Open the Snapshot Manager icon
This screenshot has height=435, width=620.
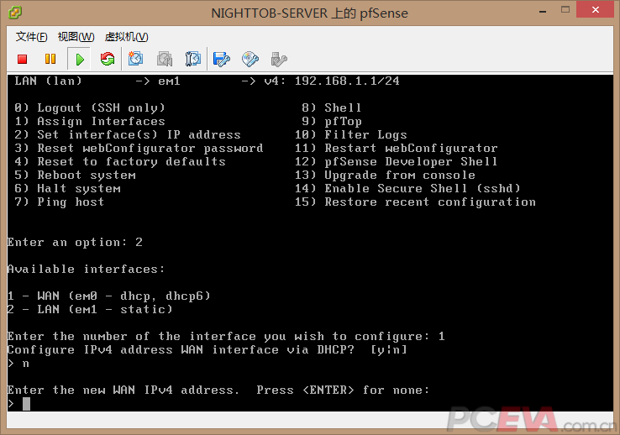pyautogui.click(x=192, y=59)
